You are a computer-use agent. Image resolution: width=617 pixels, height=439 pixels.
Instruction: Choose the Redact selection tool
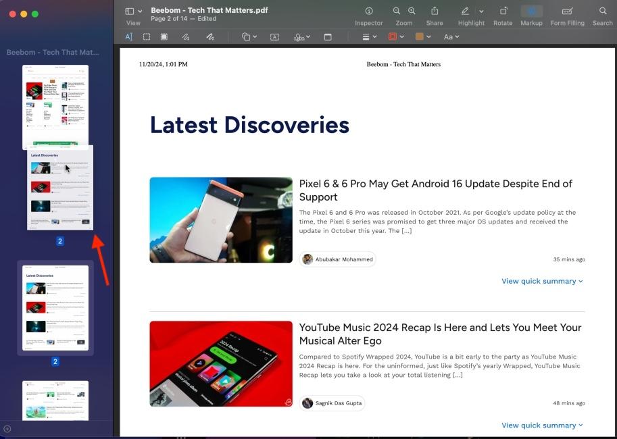(x=164, y=36)
